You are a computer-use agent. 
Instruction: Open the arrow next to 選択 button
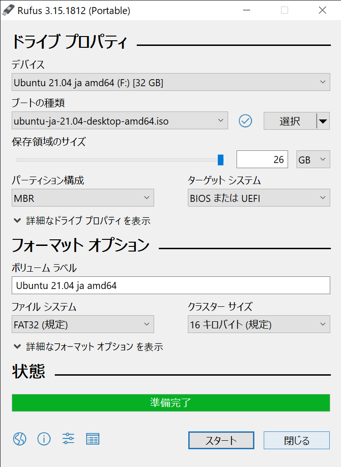point(323,121)
